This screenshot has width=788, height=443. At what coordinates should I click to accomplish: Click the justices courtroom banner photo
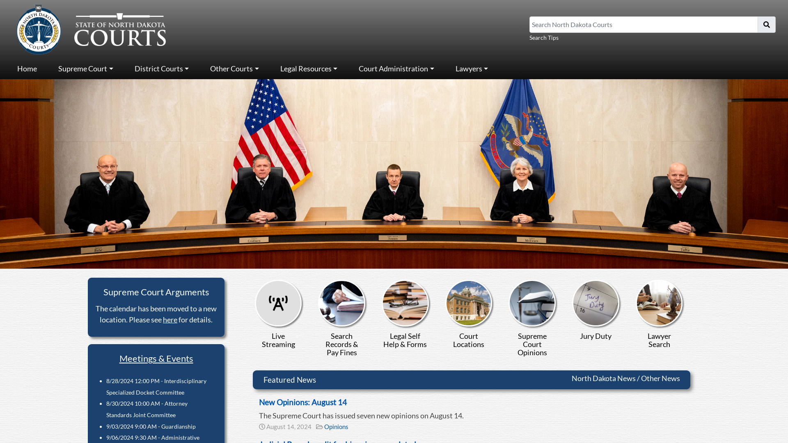click(x=394, y=174)
